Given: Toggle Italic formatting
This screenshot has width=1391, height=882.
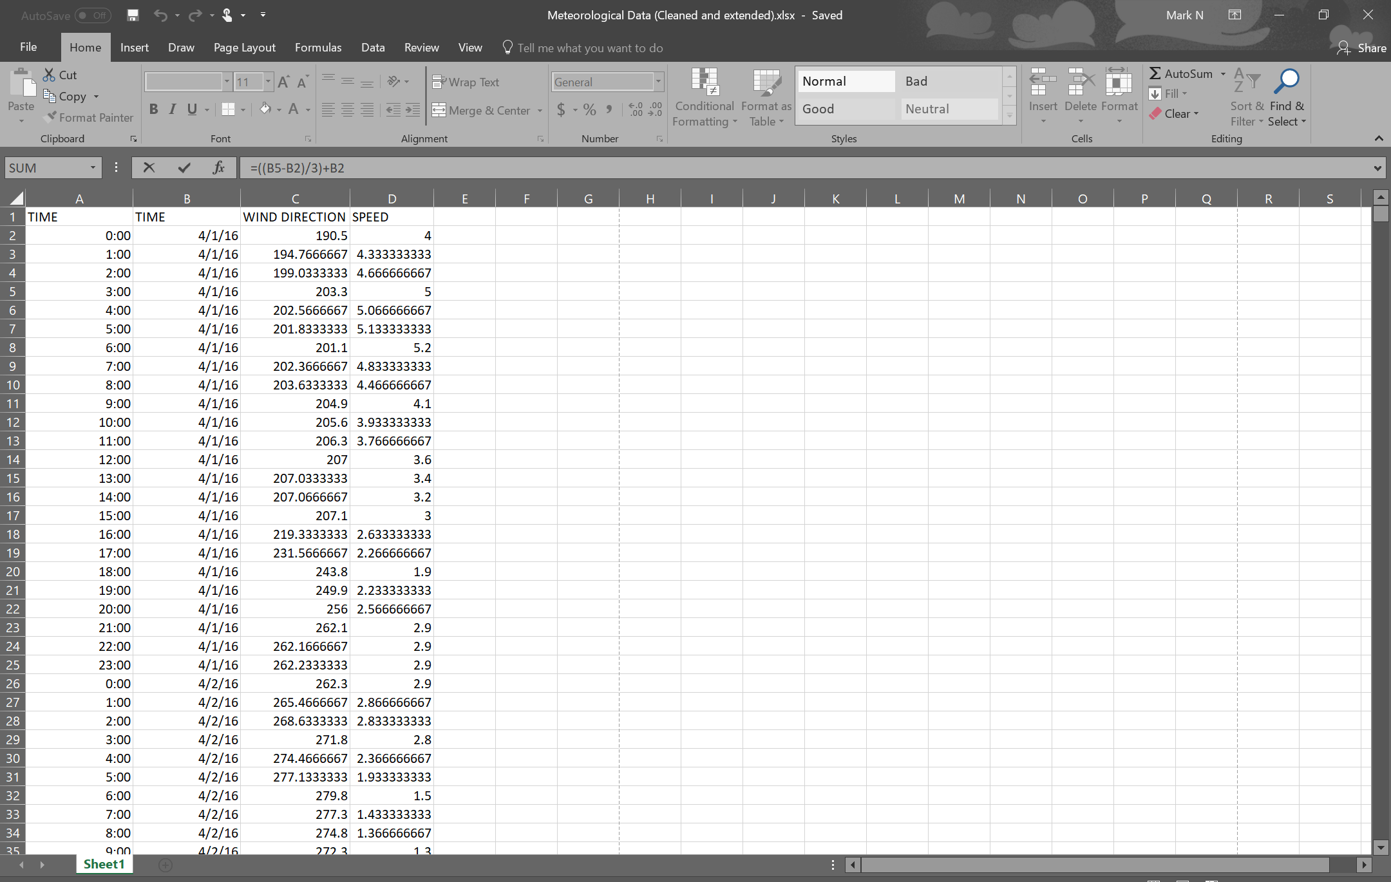Looking at the screenshot, I should coord(173,109).
